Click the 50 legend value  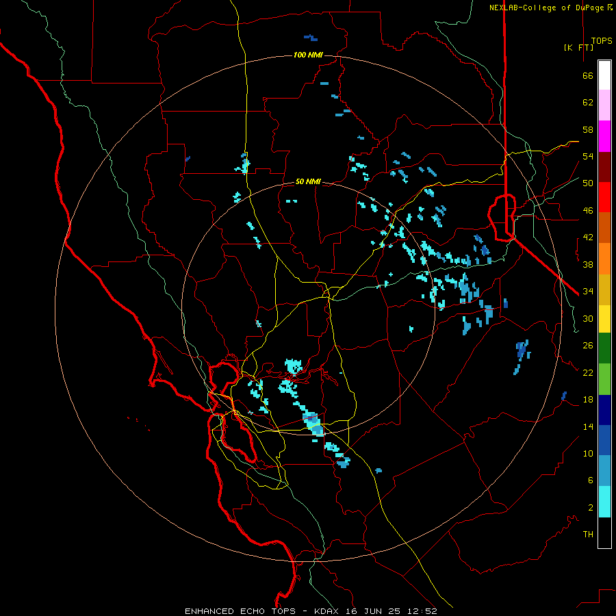tap(588, 183)
